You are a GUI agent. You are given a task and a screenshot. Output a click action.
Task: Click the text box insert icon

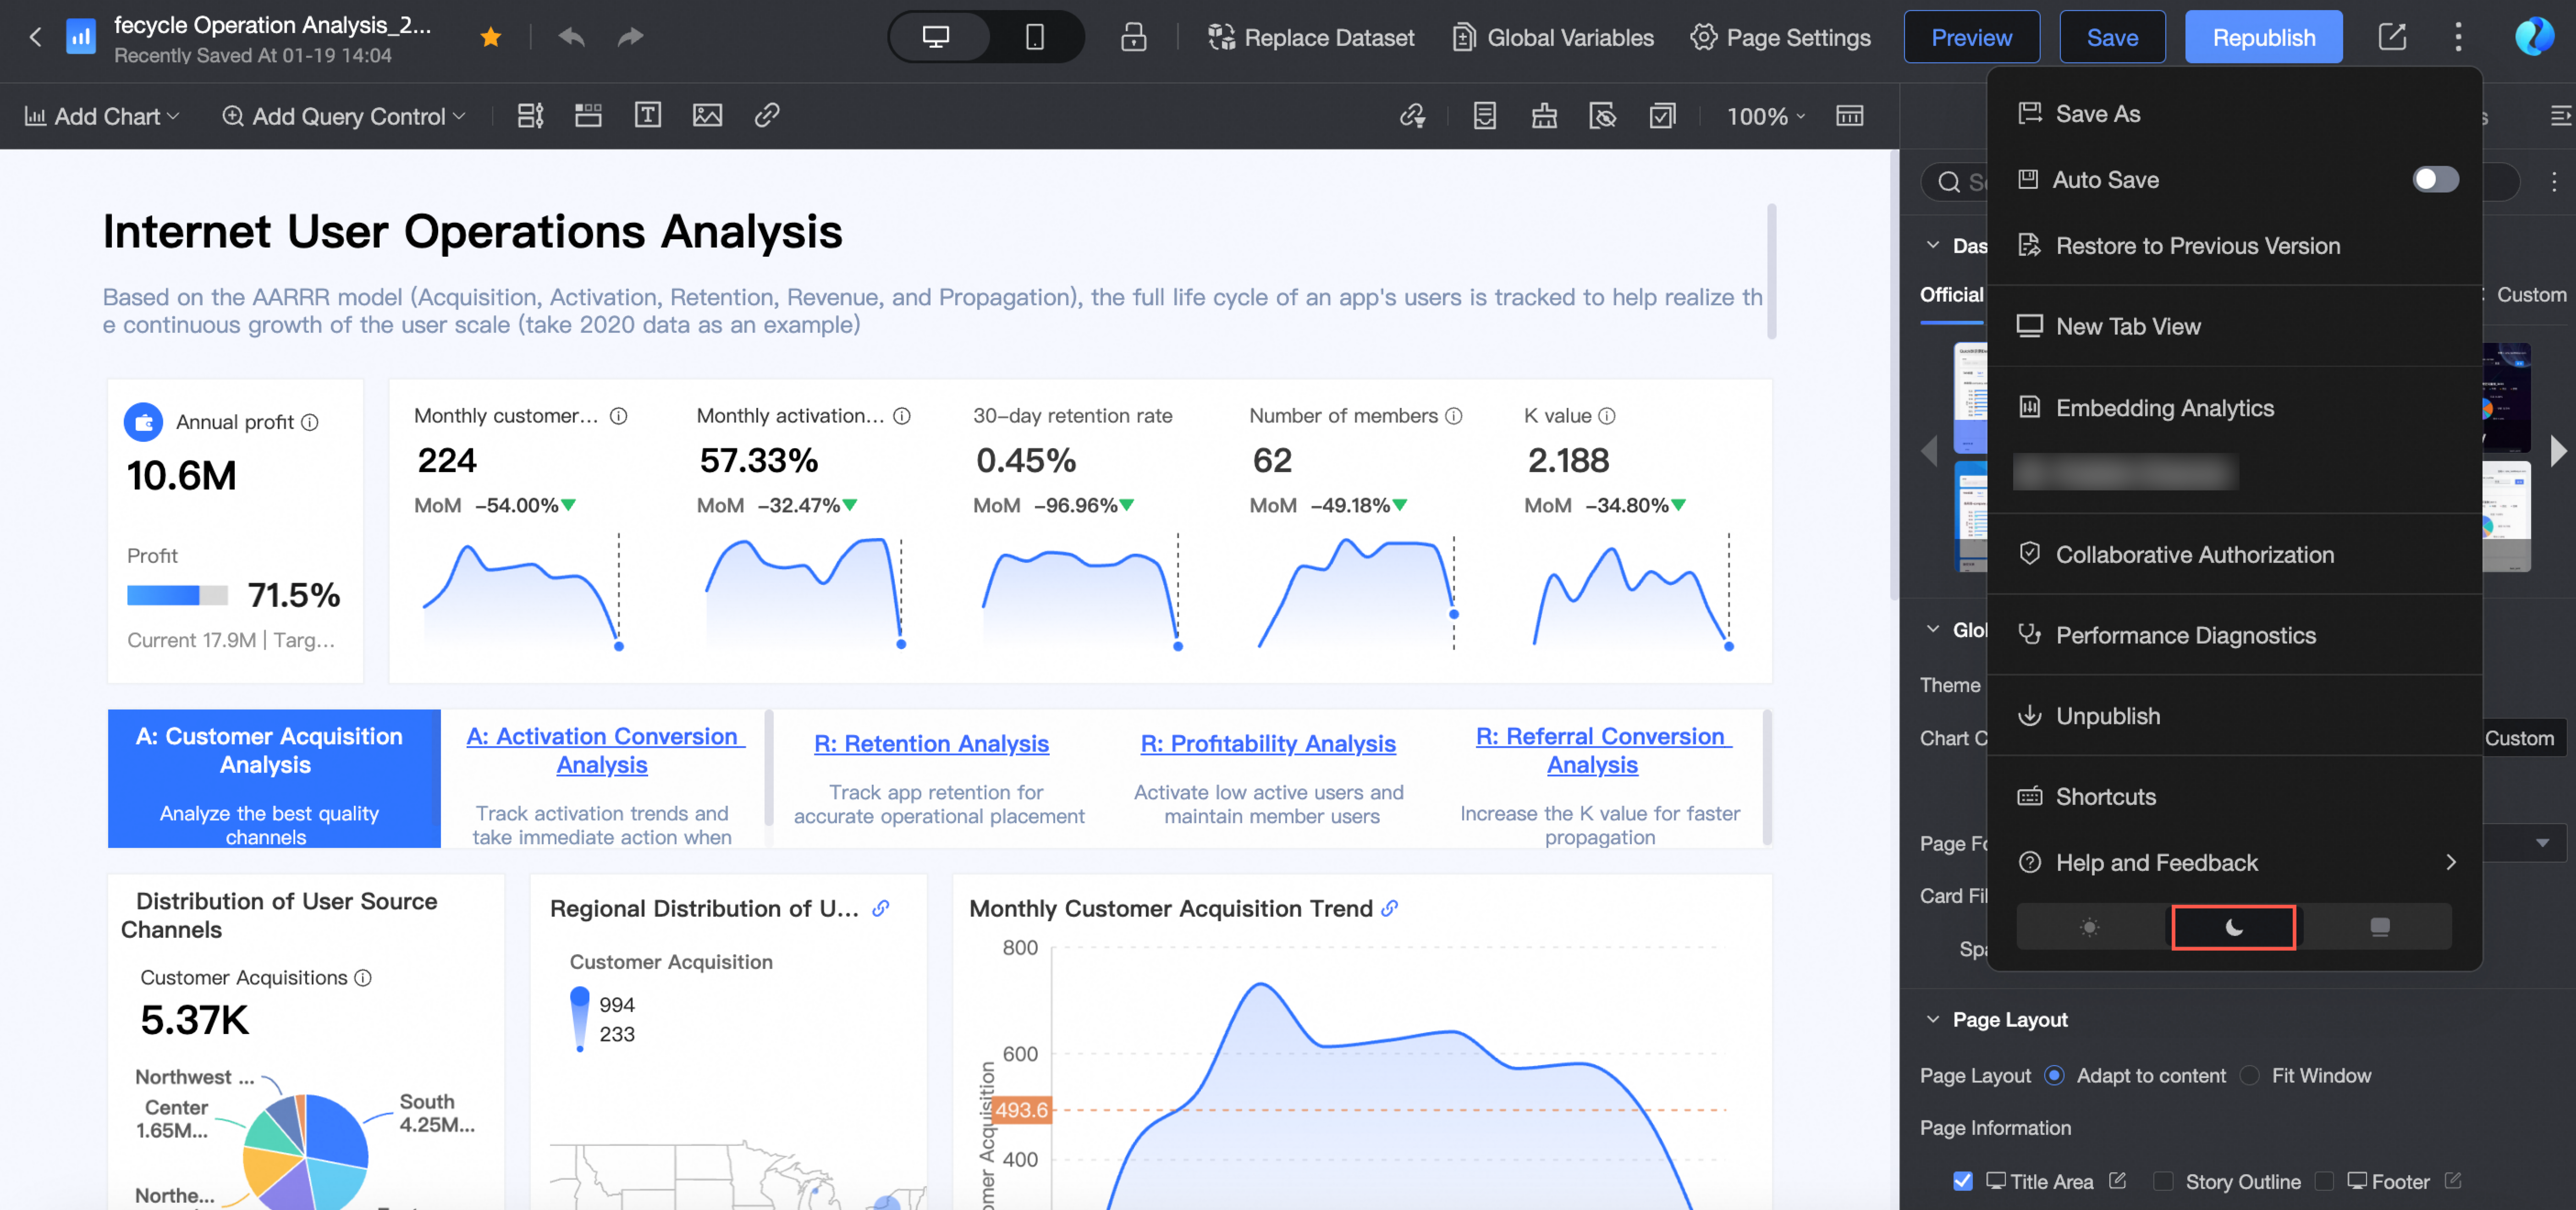click(648, 116)
